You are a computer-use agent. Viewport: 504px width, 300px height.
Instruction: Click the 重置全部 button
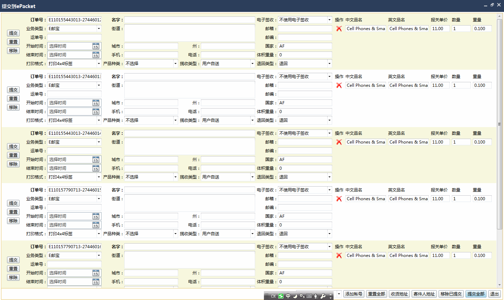click(377, 294)
